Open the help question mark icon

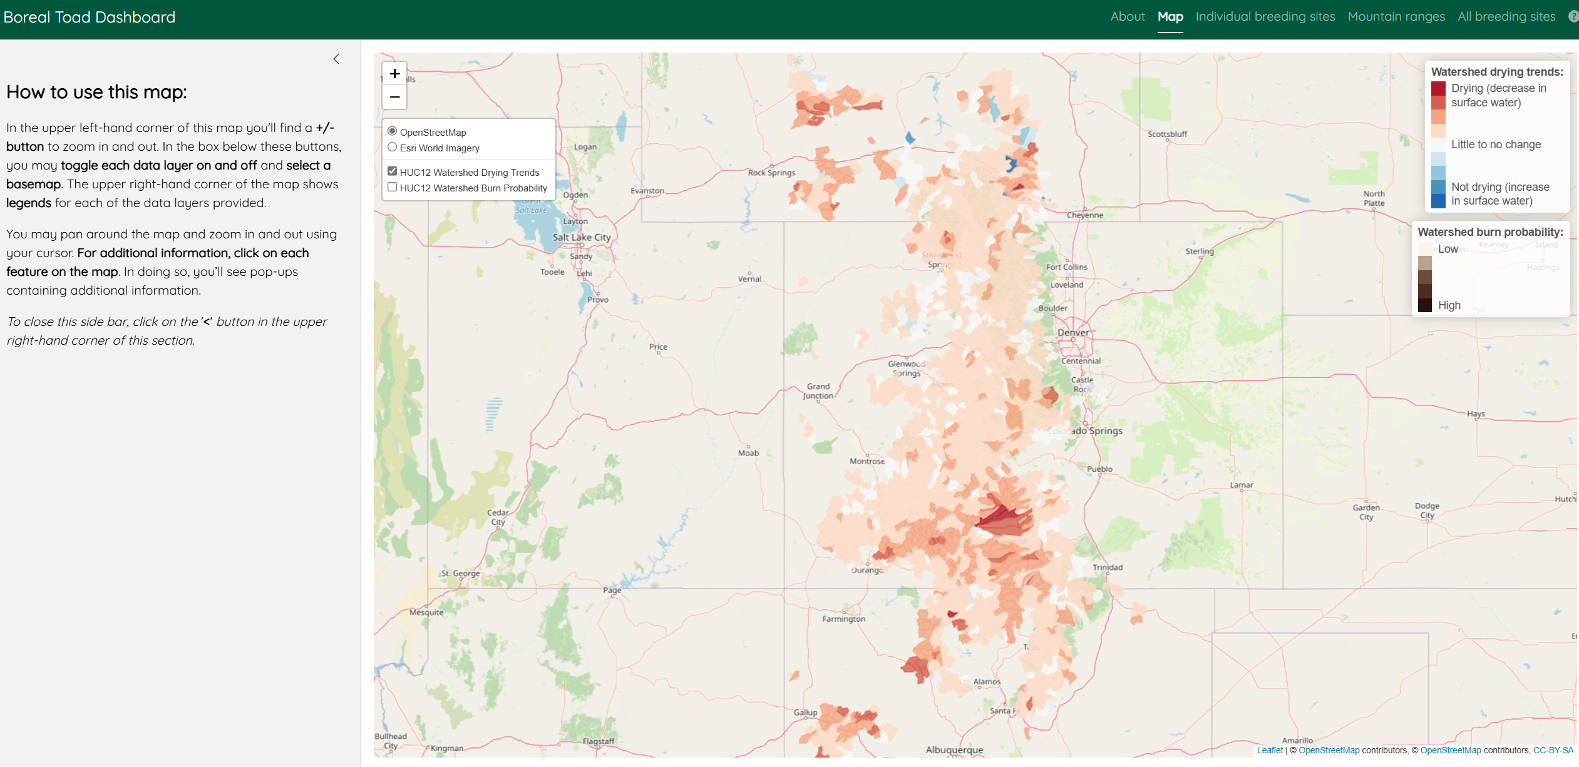click(x=1574, y=17)
